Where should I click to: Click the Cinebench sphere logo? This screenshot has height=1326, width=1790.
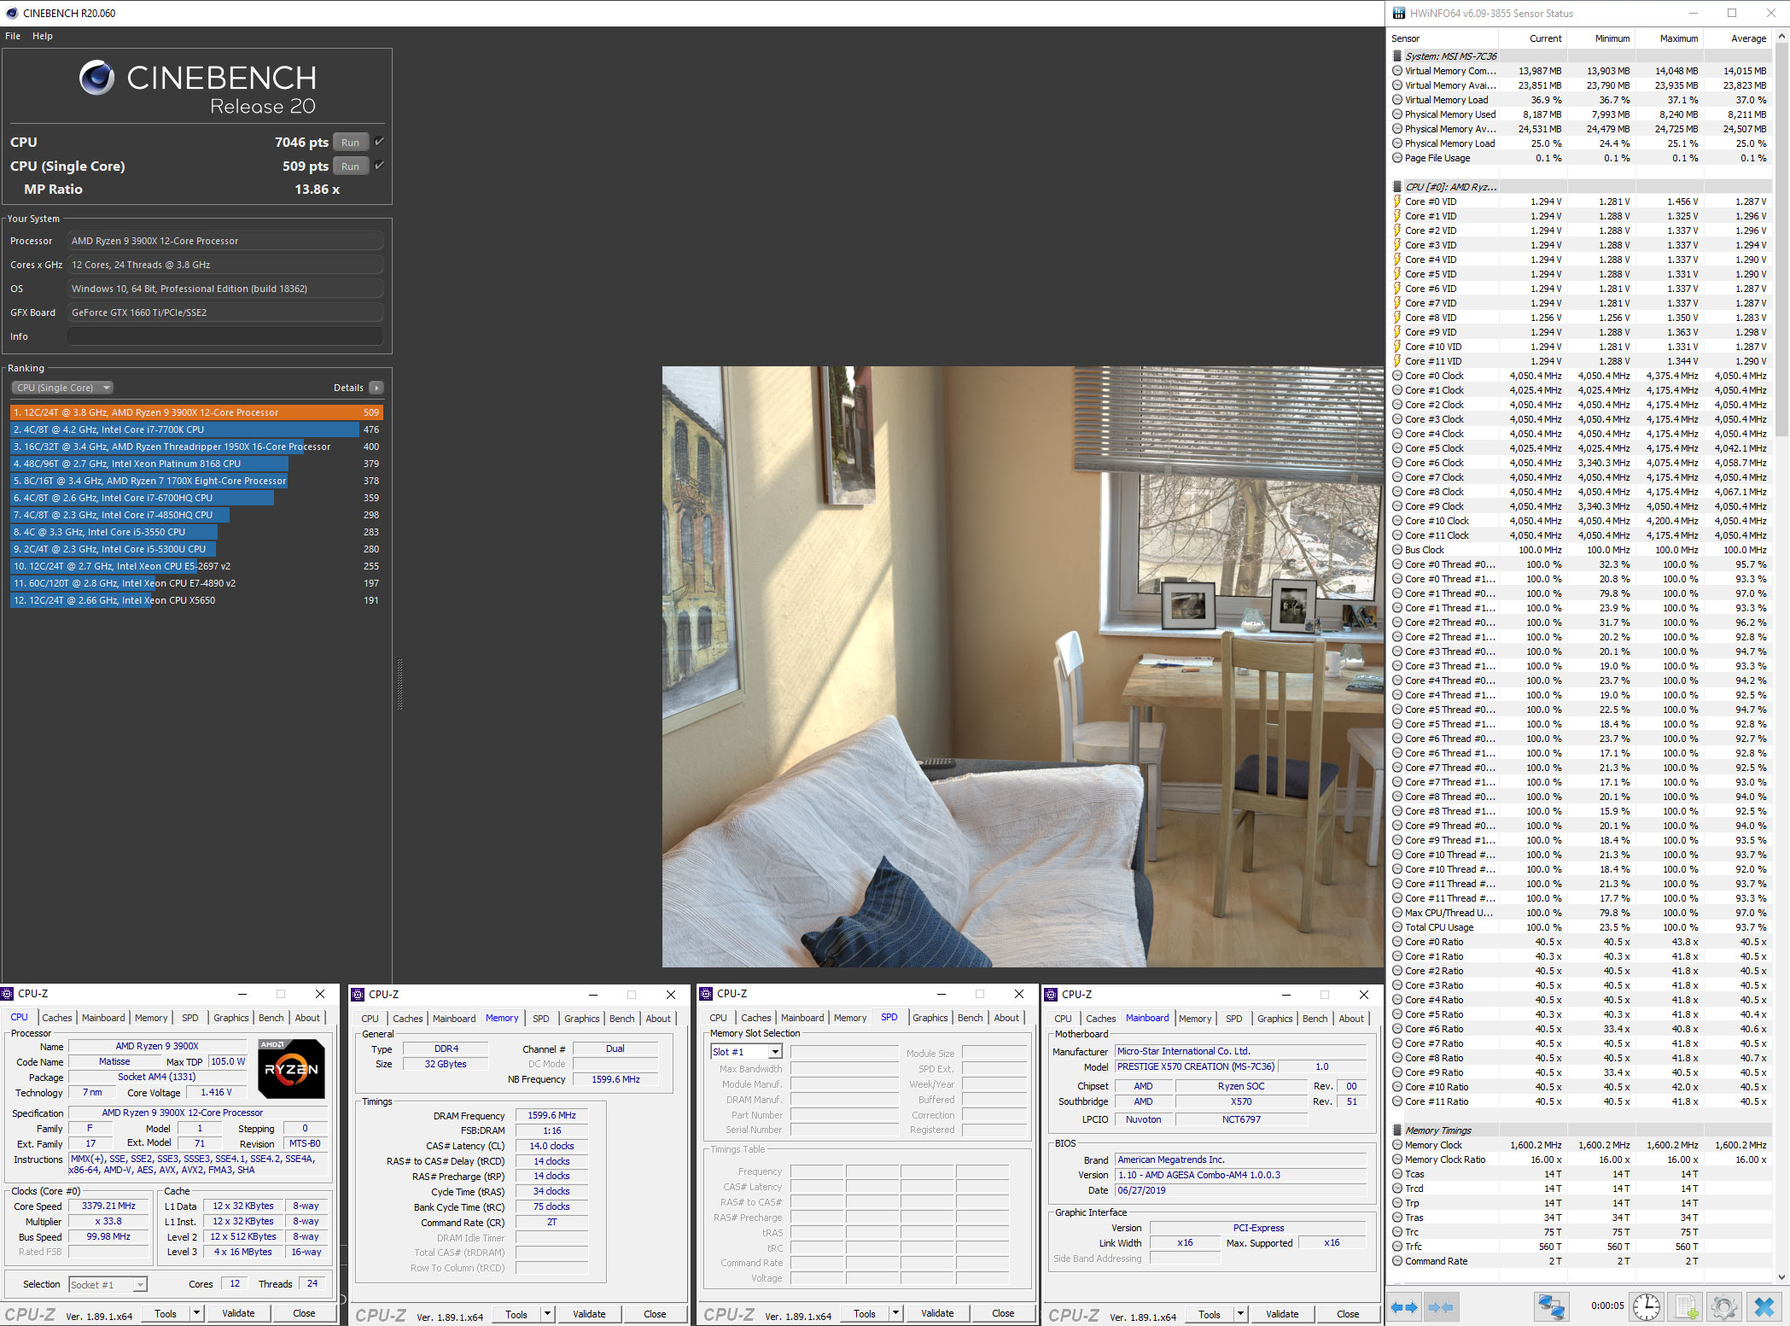pos(96,79)
